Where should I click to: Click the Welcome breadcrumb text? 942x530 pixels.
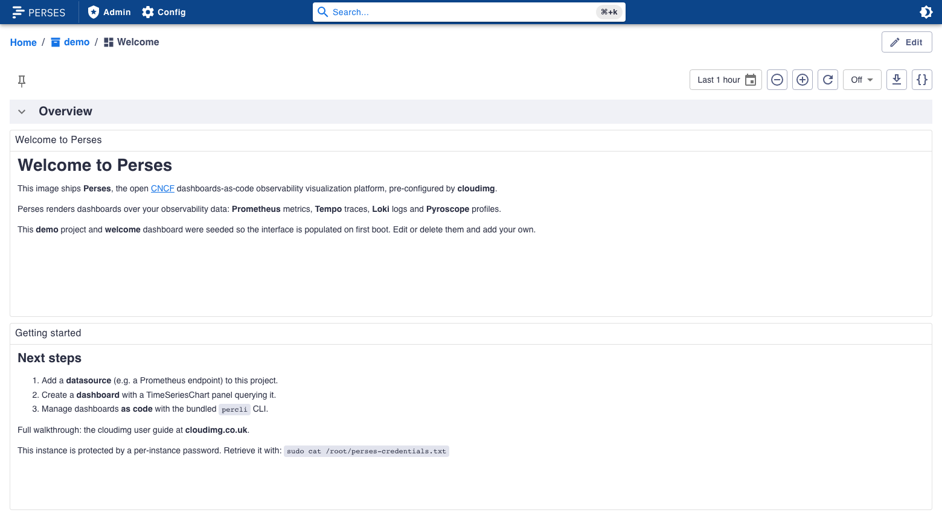click(x=138, y=42)
